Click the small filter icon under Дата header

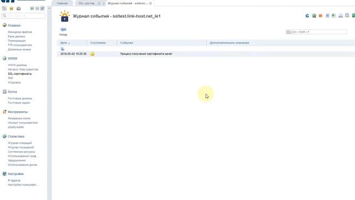(x=63, y=49)
